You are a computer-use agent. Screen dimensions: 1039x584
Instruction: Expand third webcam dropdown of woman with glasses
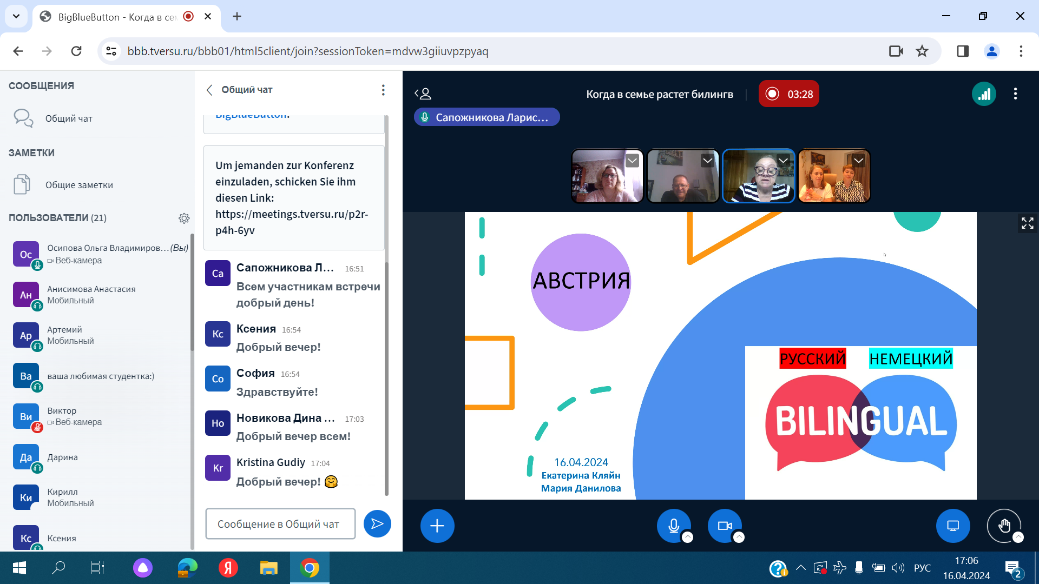tap(783, 161)
